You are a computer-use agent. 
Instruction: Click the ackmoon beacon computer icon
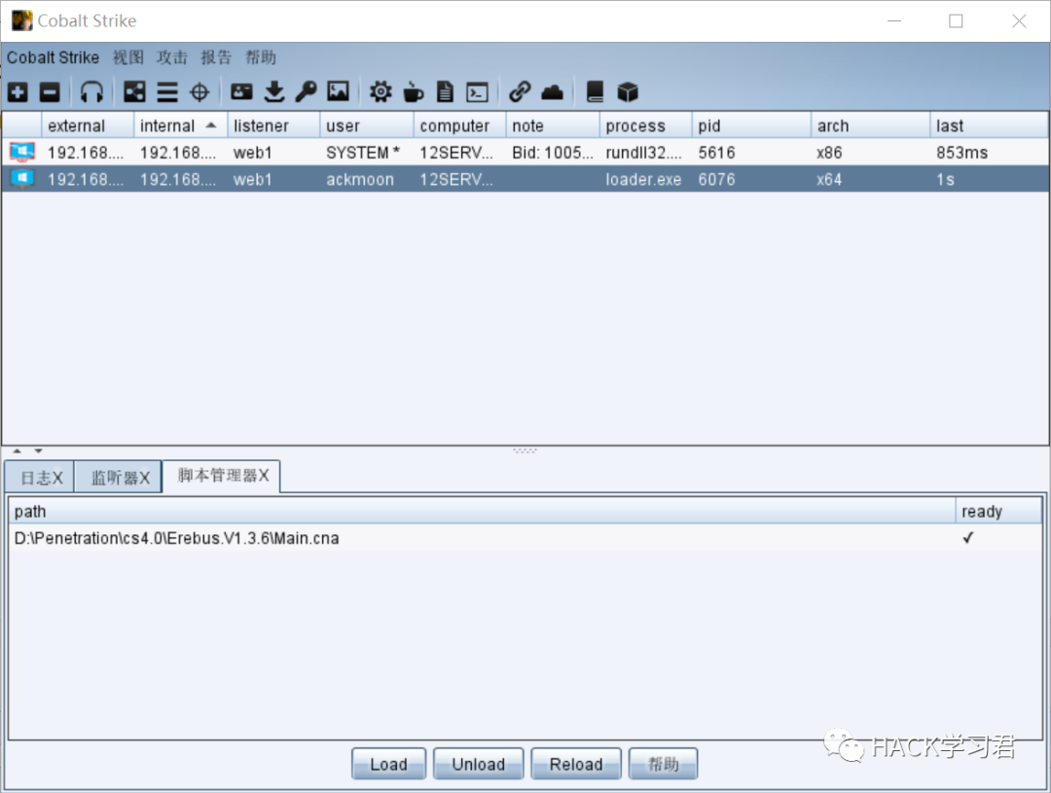22,179
